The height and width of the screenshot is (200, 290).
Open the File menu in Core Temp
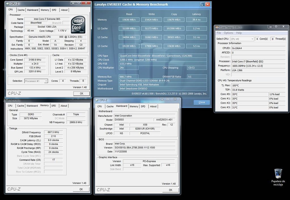click(219, 33)
